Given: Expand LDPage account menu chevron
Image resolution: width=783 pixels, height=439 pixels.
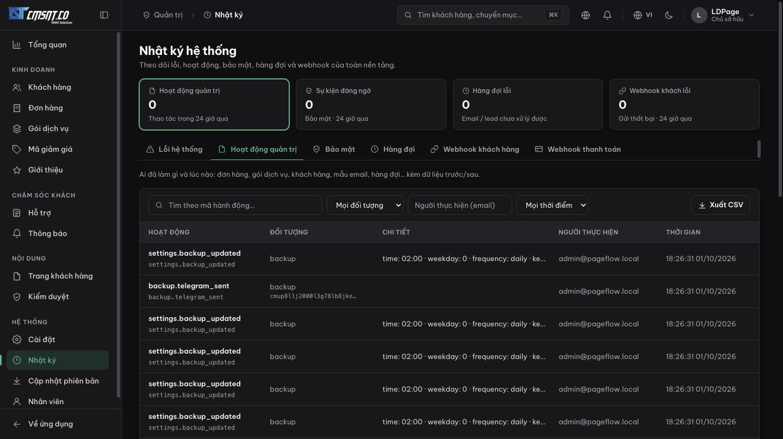Looking at the screenshot, I should pos(751,15).
